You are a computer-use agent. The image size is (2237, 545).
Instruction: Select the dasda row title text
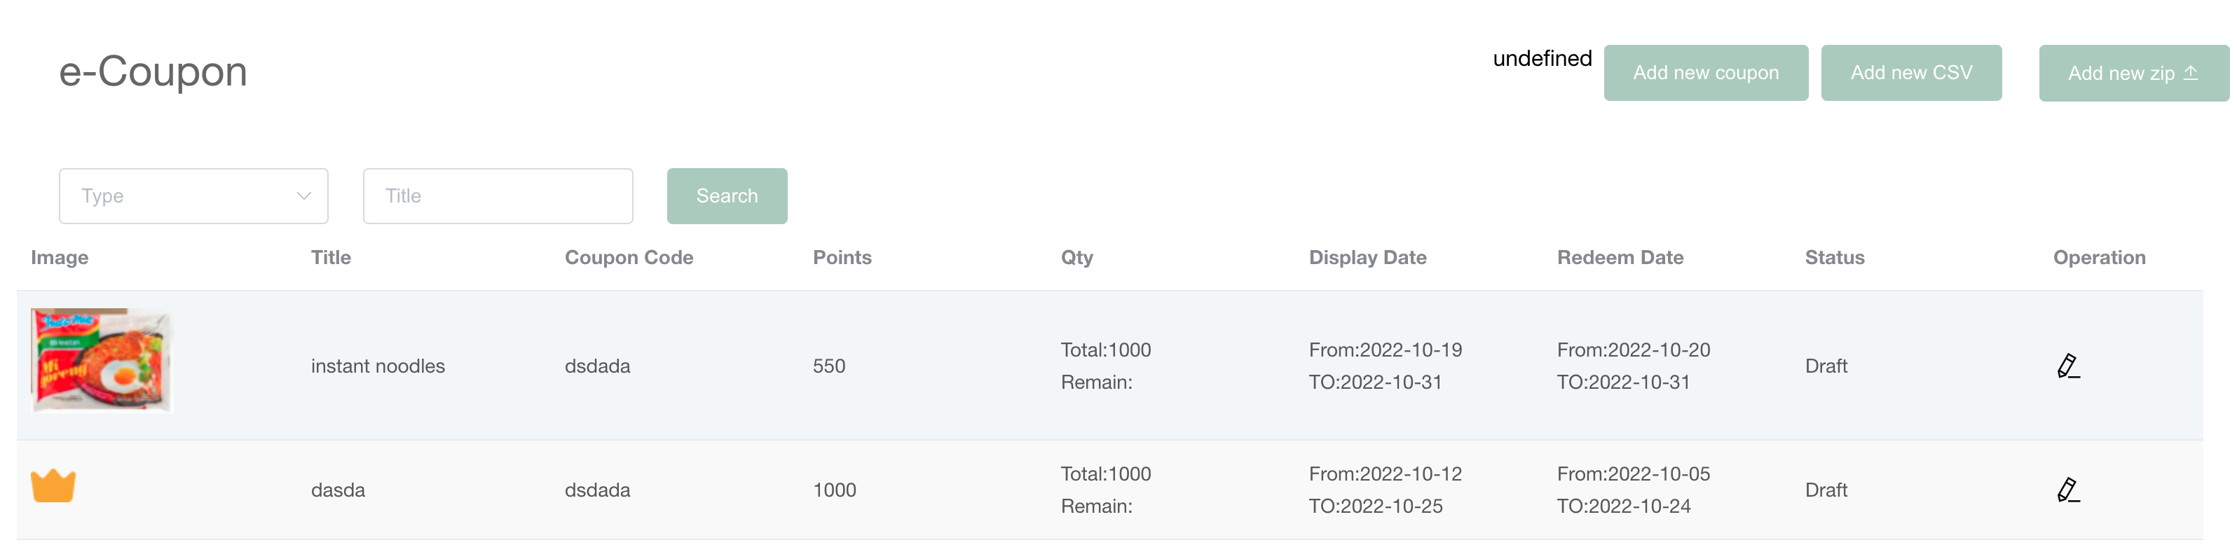point(338,490)
